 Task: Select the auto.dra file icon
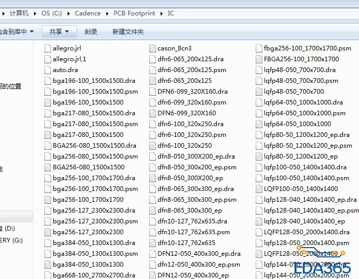[48, 70]
